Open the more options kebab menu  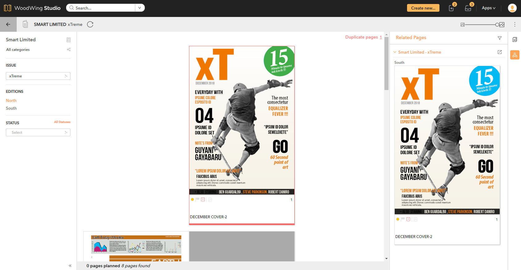[515, 24]
